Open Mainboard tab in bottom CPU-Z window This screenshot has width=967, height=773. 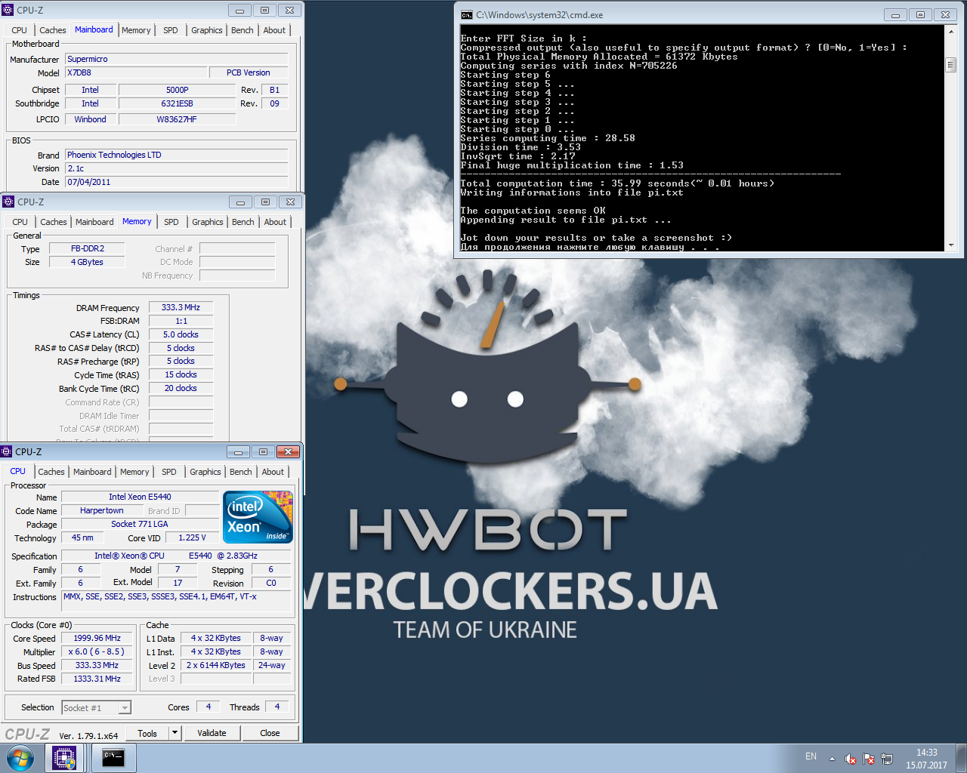tap(92, 472)
